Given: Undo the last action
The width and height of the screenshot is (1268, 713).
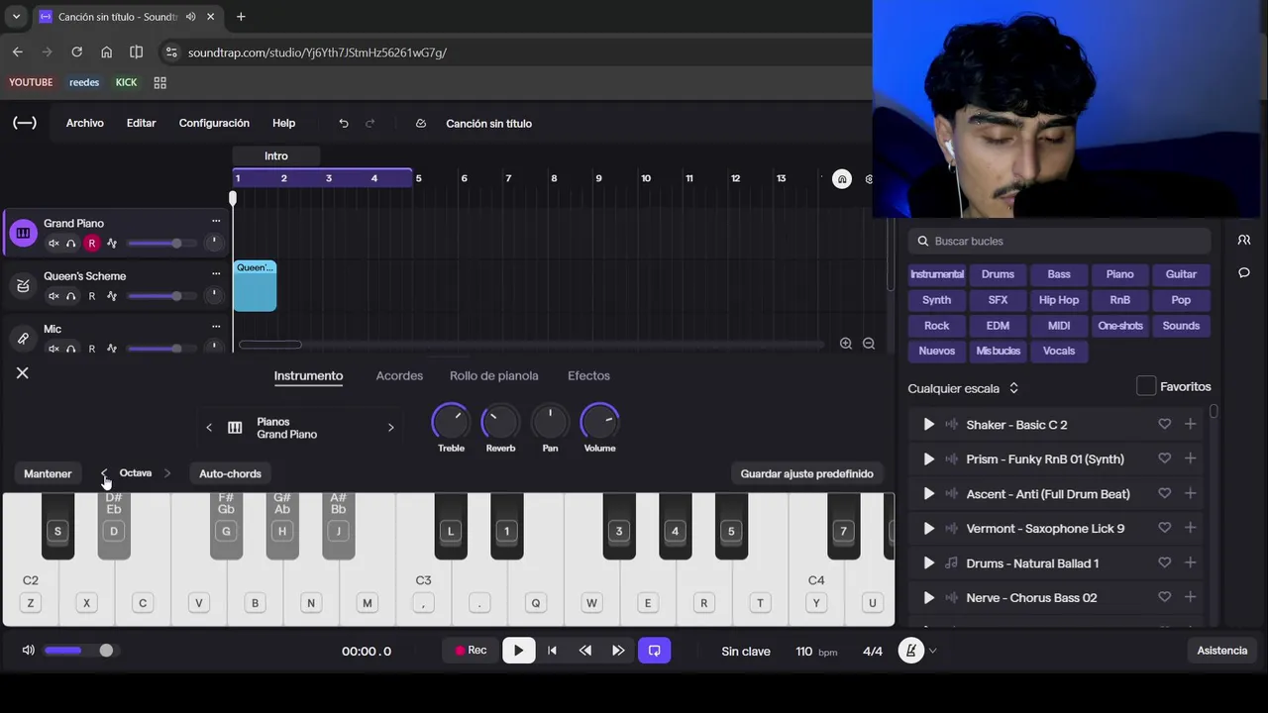Looking at the screenshot, I should [x=344, y=124].
